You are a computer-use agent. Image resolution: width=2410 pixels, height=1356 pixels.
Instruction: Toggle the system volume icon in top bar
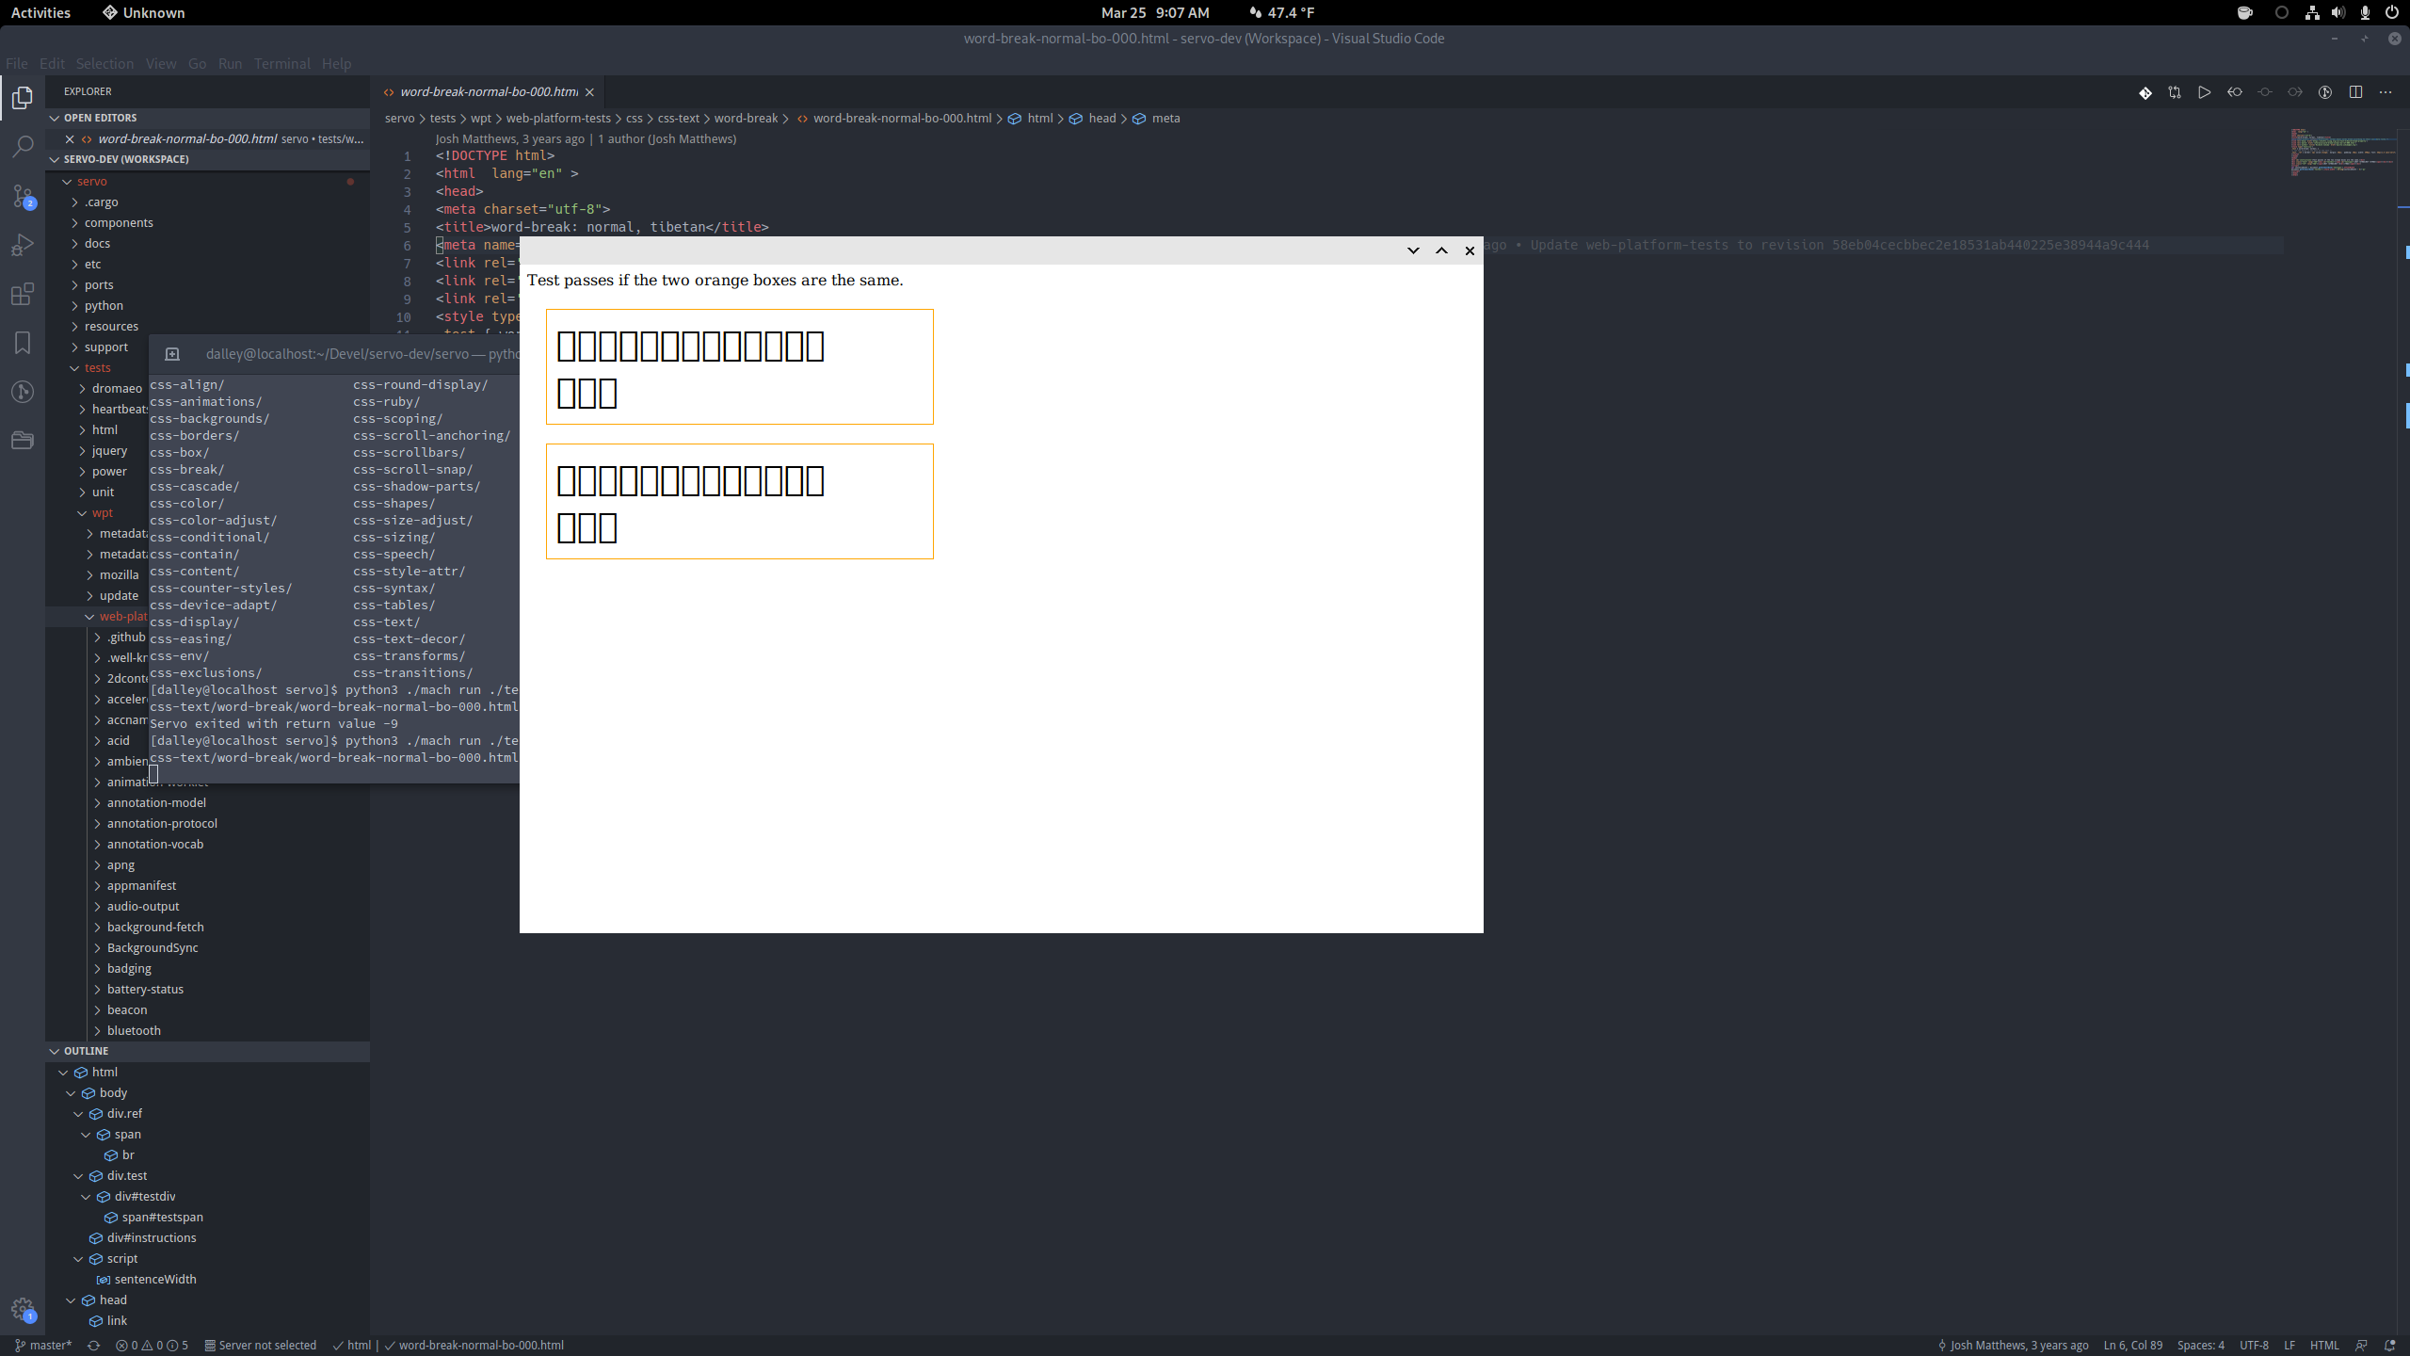(2338, 13)
